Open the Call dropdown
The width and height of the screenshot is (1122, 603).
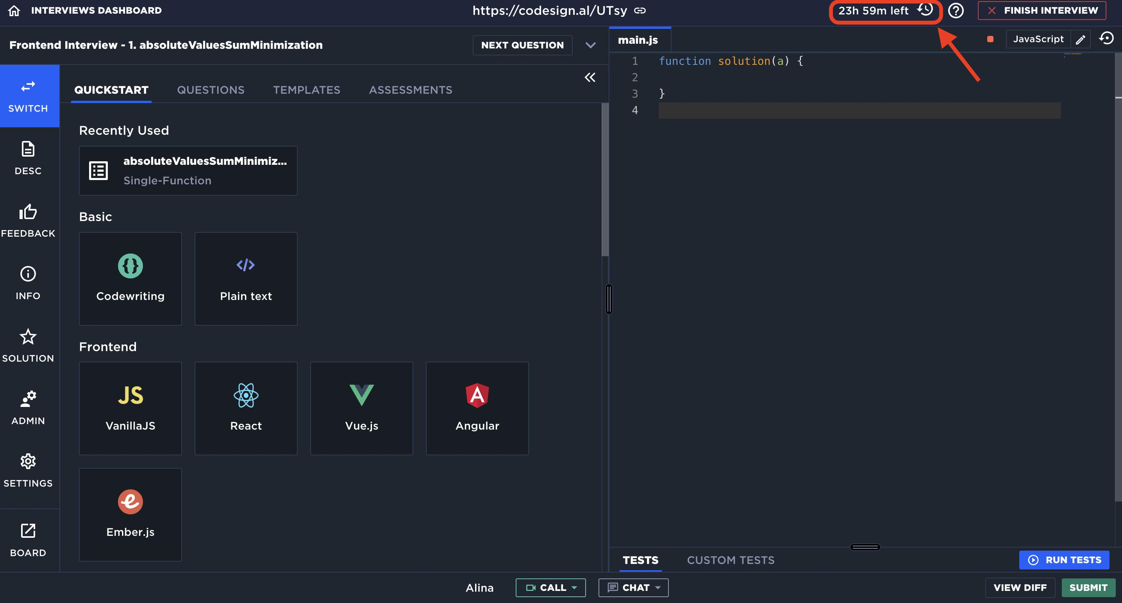coord(550,588)
